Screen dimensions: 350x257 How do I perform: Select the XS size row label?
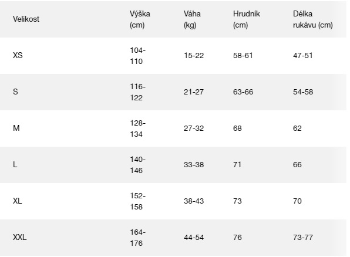(18, 55)
